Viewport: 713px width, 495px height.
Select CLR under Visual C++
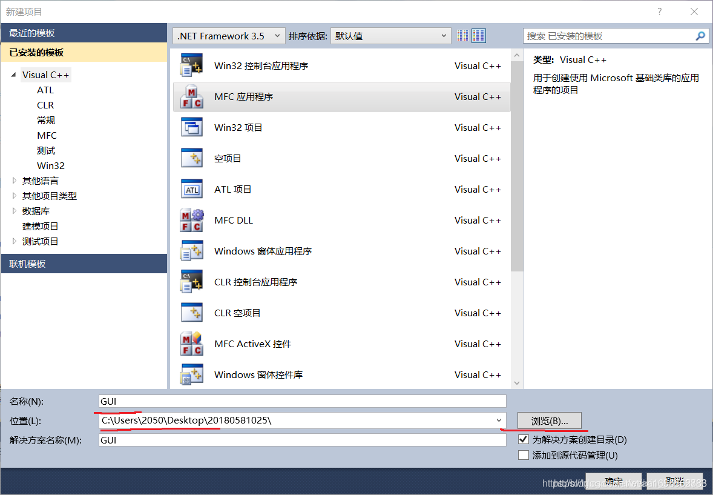click(45, 105)
